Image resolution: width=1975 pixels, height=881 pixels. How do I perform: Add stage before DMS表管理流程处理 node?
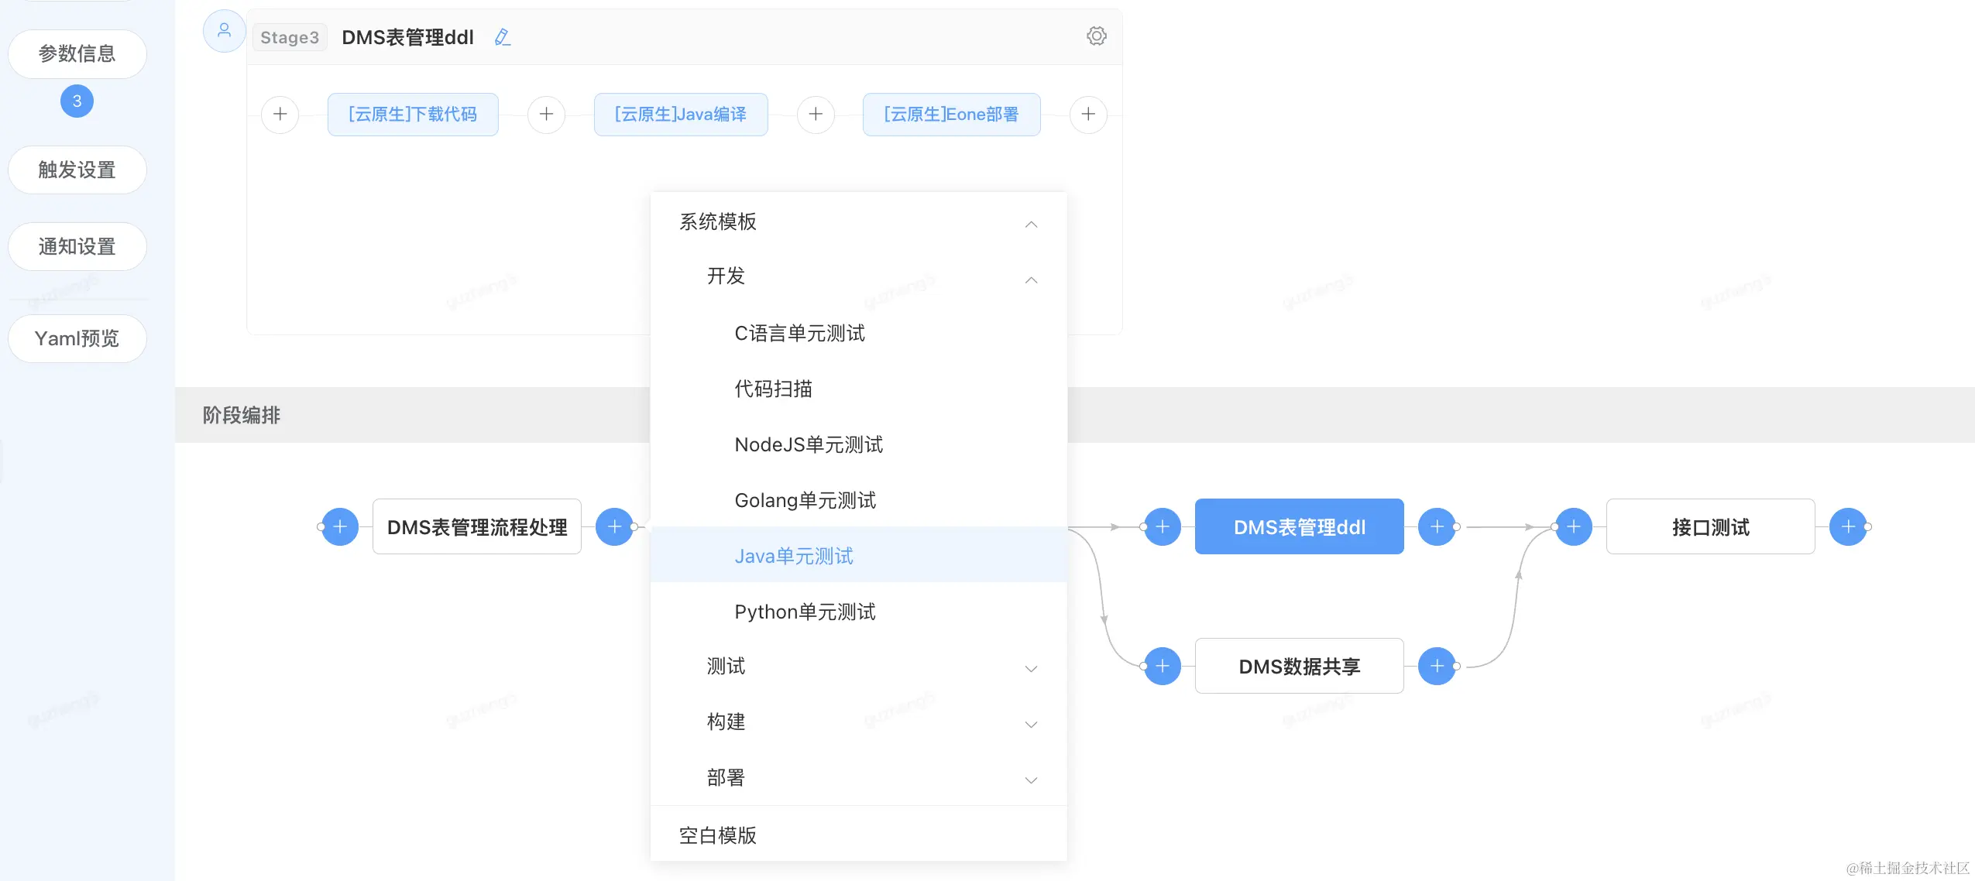[x=339, y=527]
